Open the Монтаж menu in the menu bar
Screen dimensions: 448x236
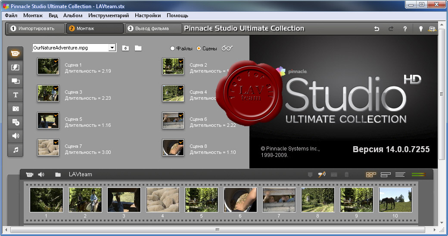click(33, 15)
